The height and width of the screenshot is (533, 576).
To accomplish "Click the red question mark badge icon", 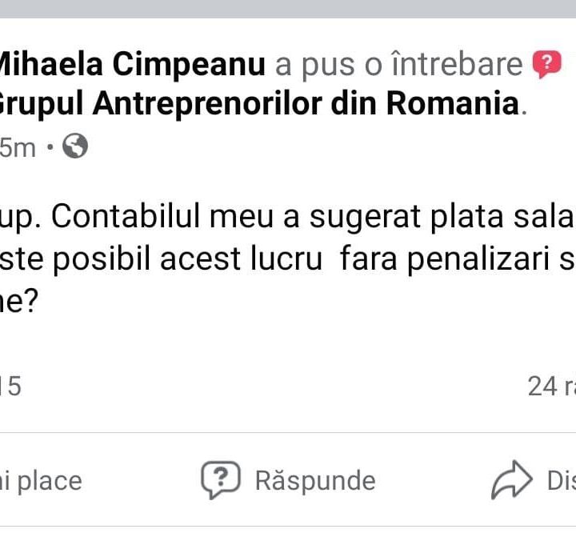I will point(546,65).
